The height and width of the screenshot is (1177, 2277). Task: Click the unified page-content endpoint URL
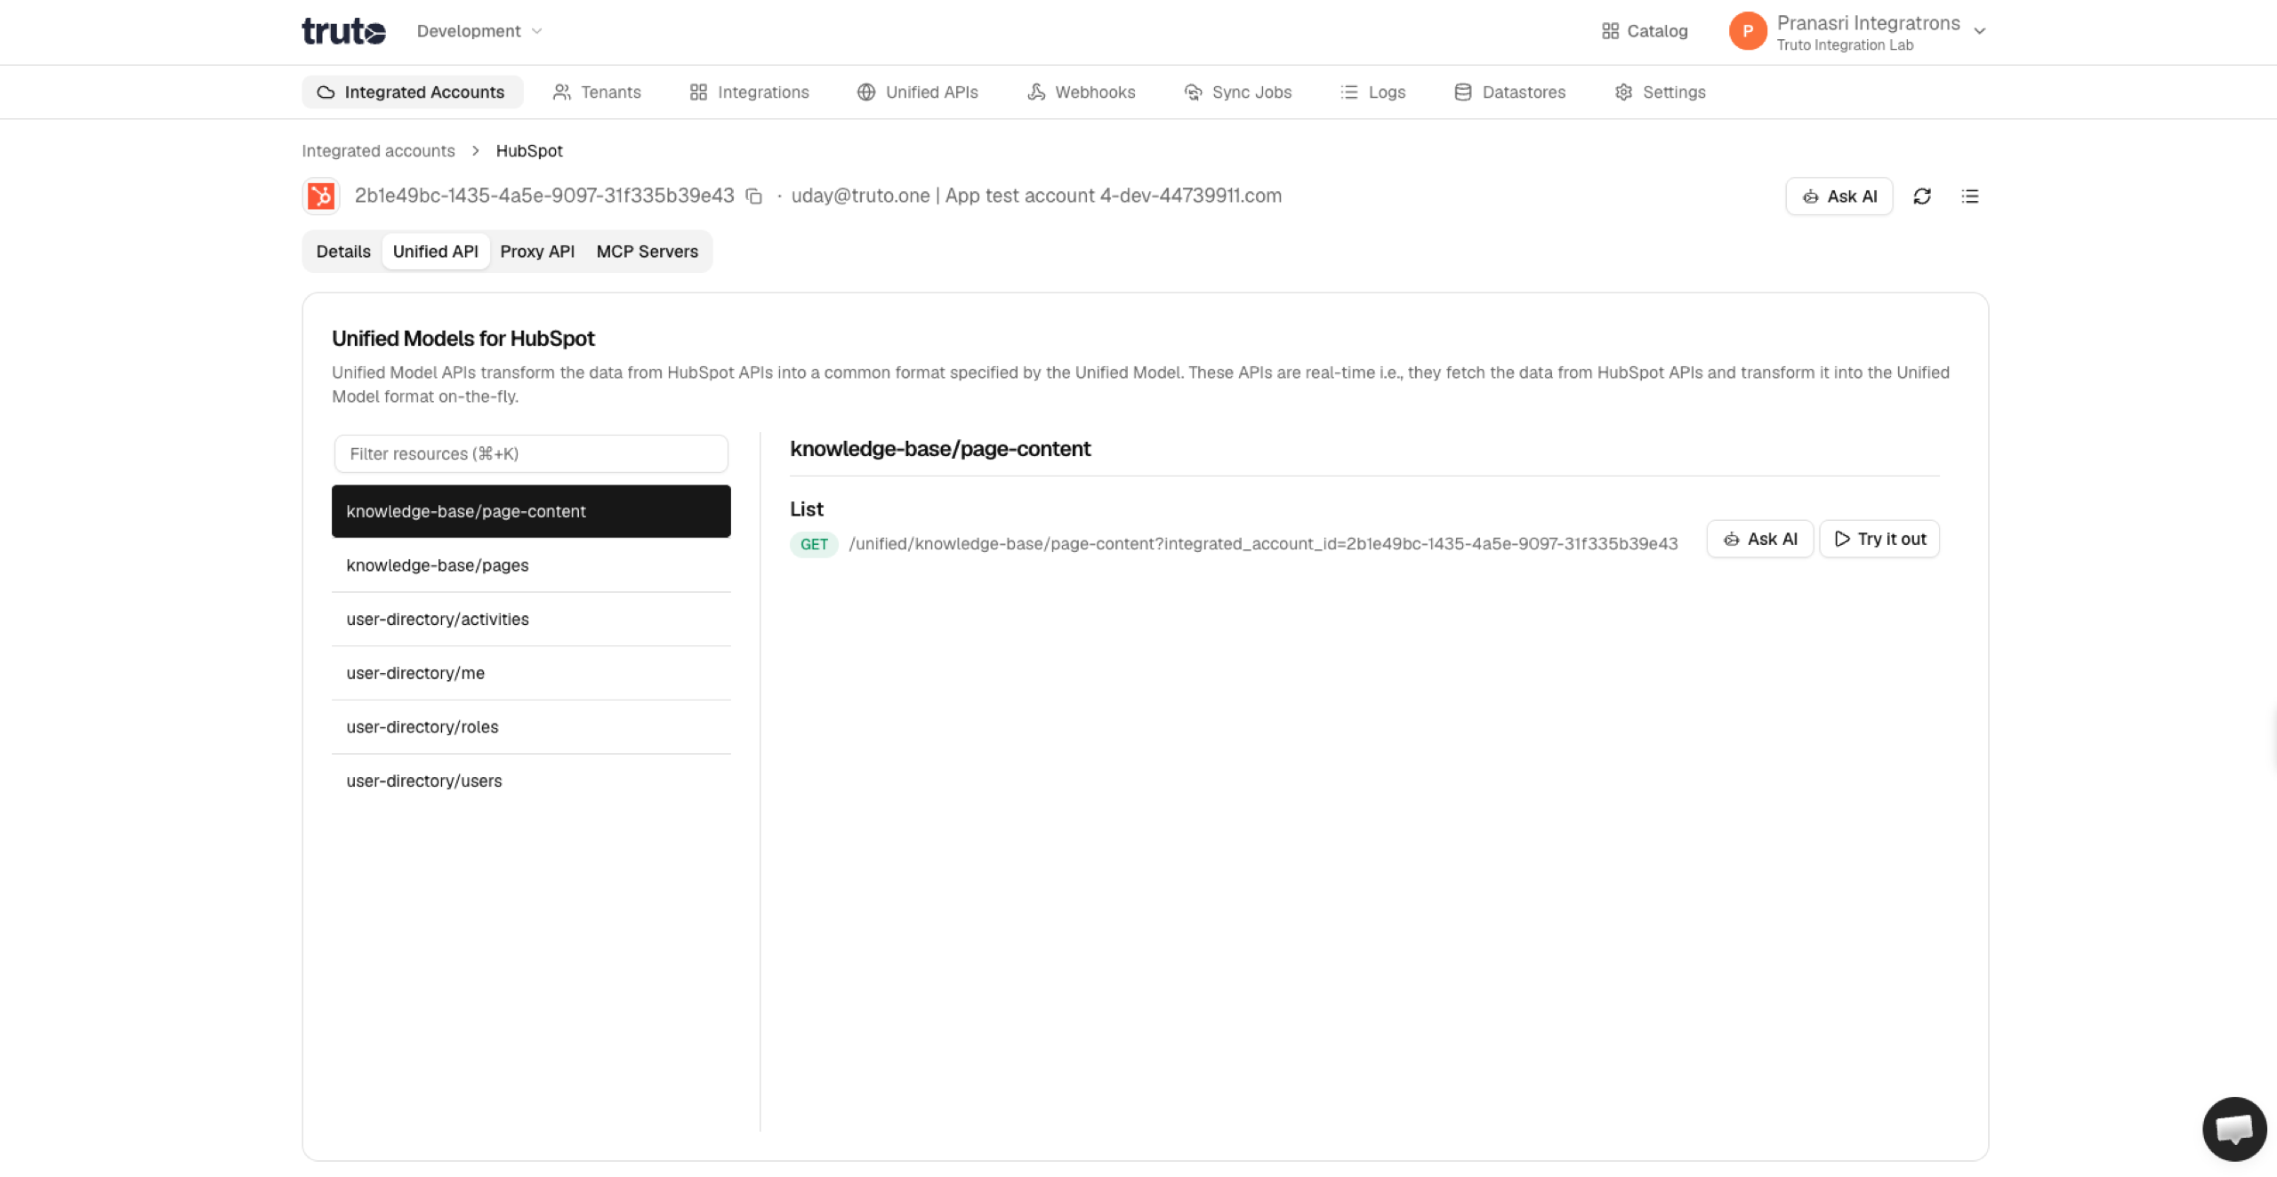point(1263,544)
